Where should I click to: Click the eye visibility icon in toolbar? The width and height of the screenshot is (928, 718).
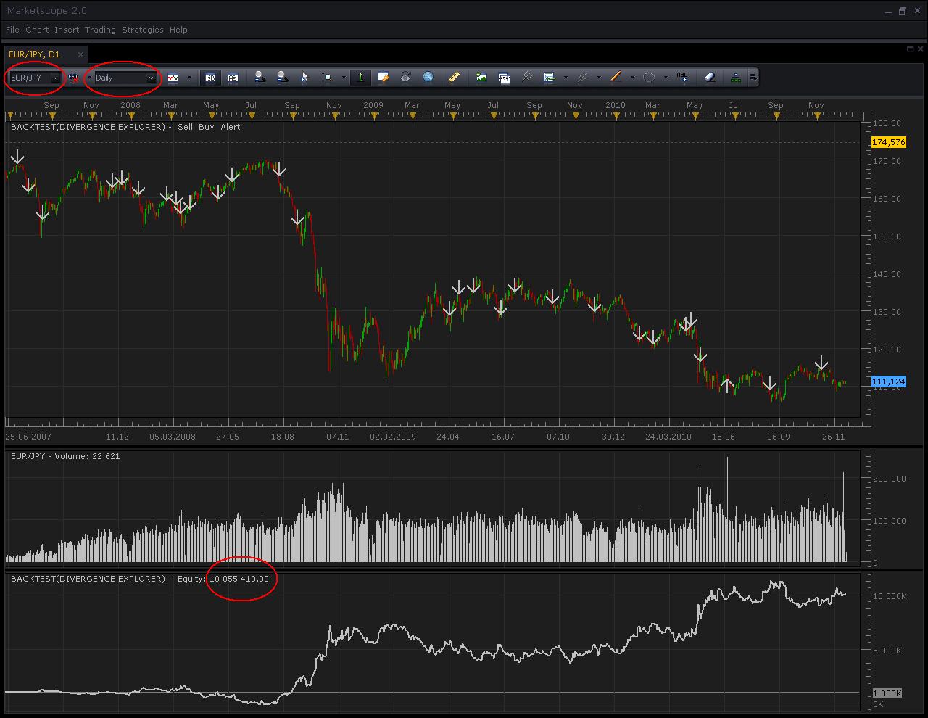click(405, 78)
